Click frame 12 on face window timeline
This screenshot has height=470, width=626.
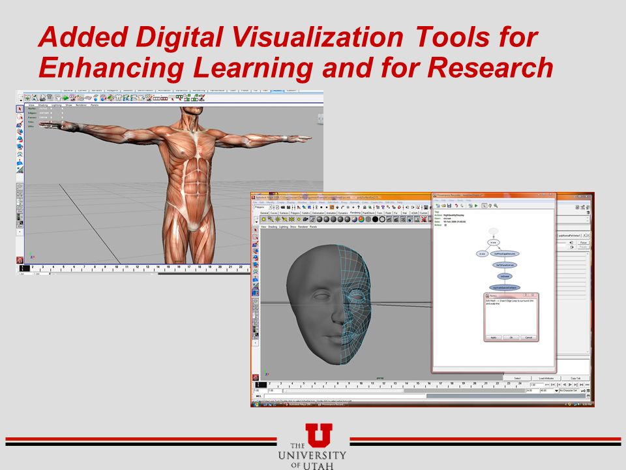(x=383, y=385)
